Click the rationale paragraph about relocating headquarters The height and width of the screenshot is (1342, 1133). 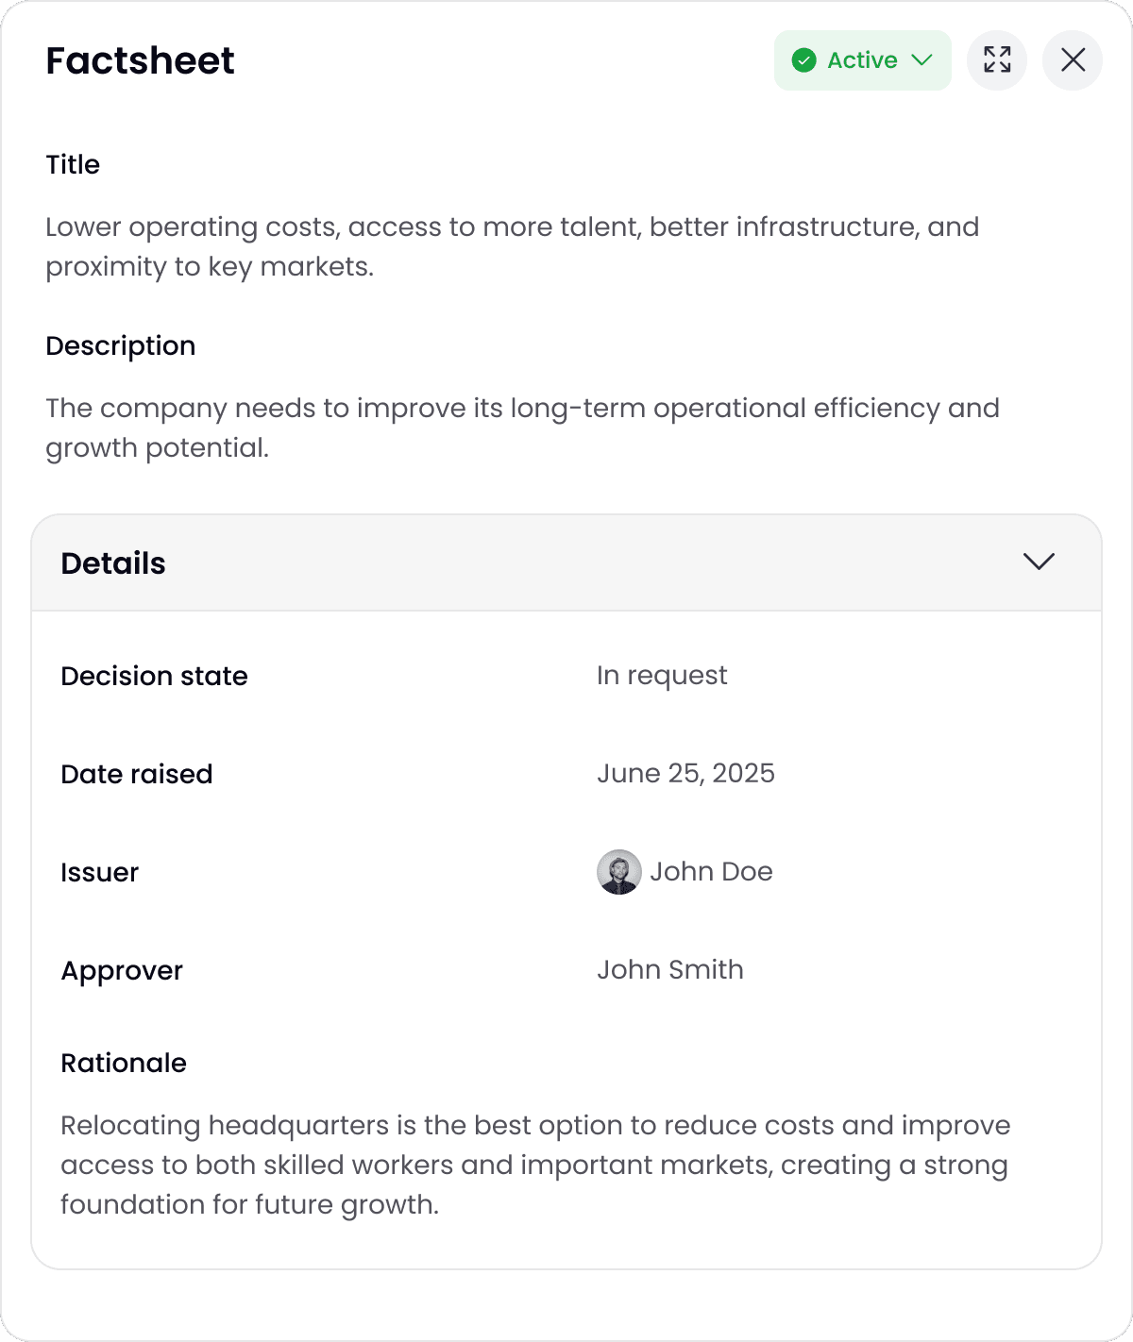[x=534, y=1165]
